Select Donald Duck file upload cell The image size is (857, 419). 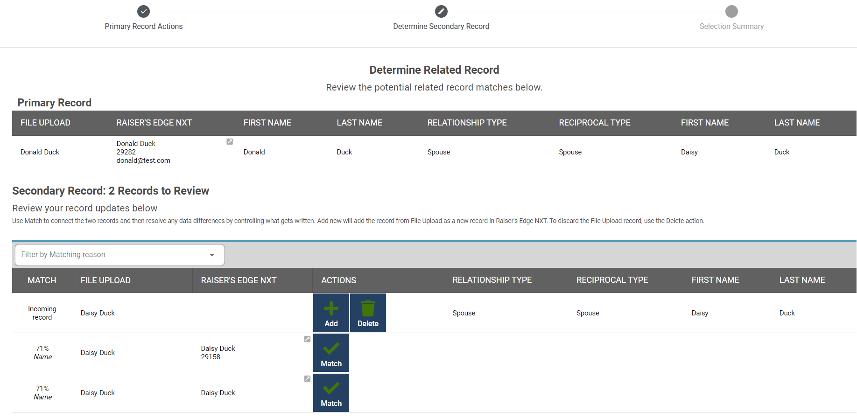[x=40, y=152]
